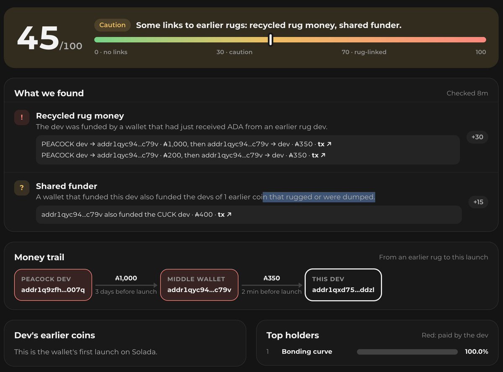The width and height of the screenshot is (503, 372).
Task: Click the +30 score badge
Action: click(x=477, y=137)
